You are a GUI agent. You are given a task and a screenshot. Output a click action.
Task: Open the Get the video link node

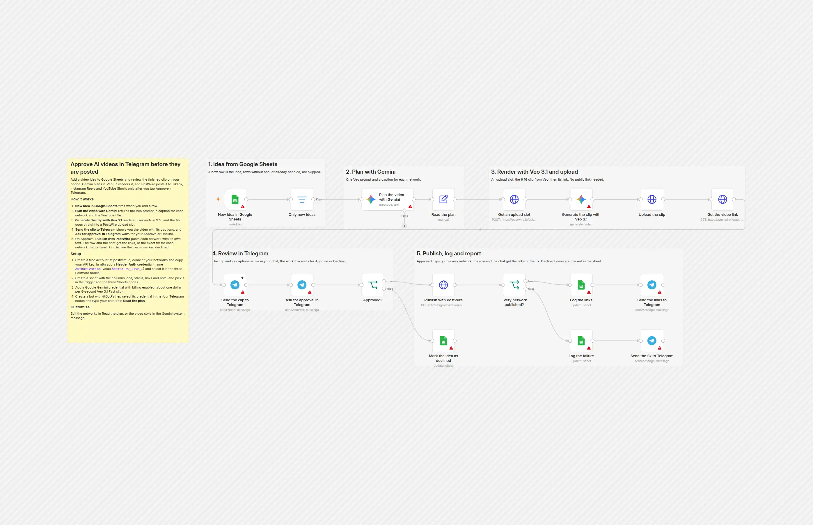click(722, 200)
